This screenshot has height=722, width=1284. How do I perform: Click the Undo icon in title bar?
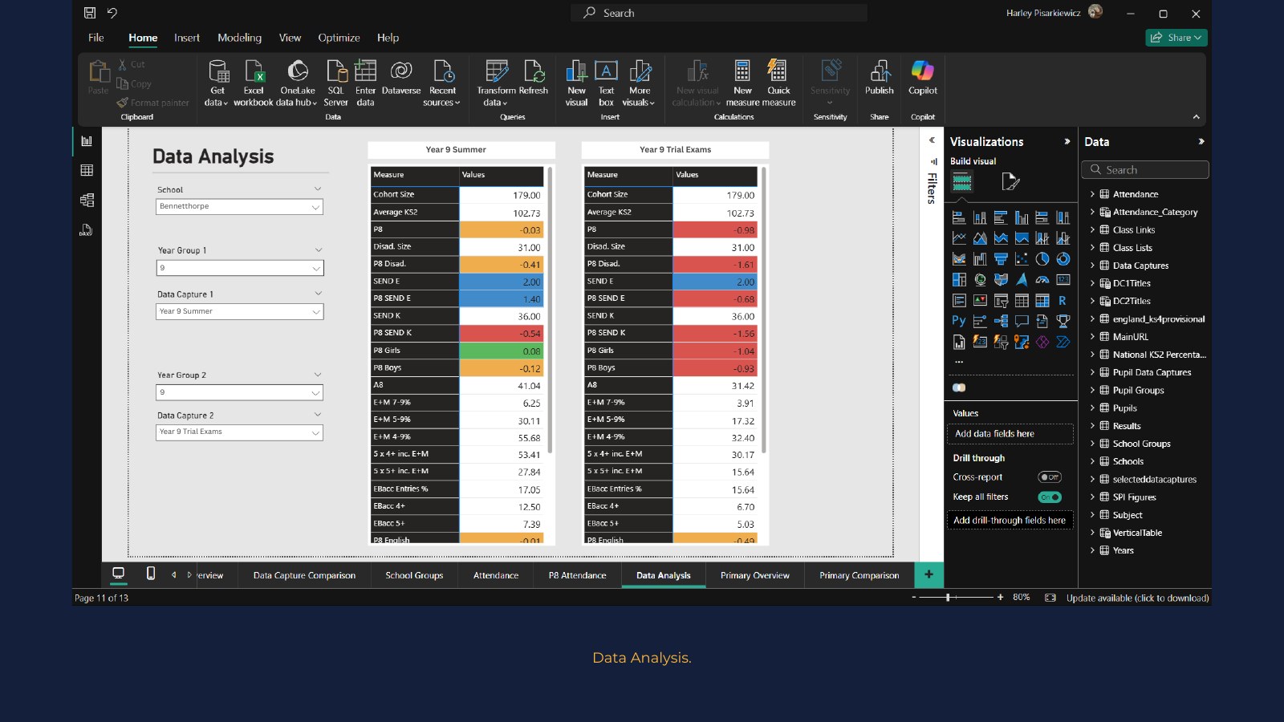tap(112, 13)
